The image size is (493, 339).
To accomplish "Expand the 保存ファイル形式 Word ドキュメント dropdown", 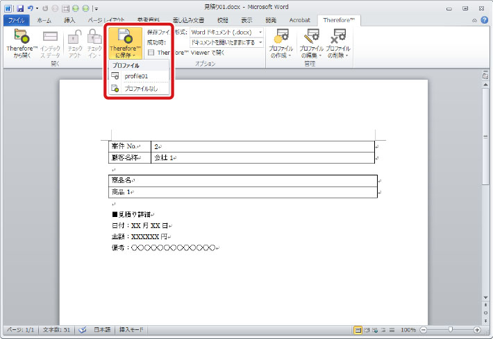I will coord(260,33).
